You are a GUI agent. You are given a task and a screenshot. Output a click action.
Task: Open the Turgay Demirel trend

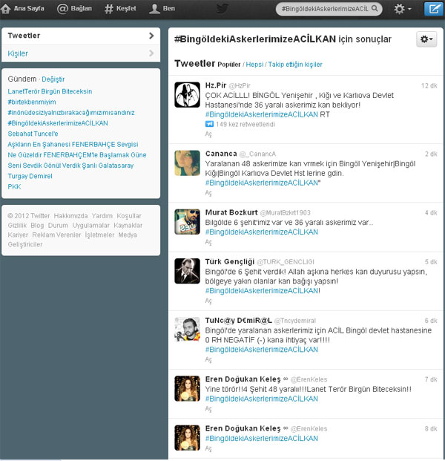point(30,176)
